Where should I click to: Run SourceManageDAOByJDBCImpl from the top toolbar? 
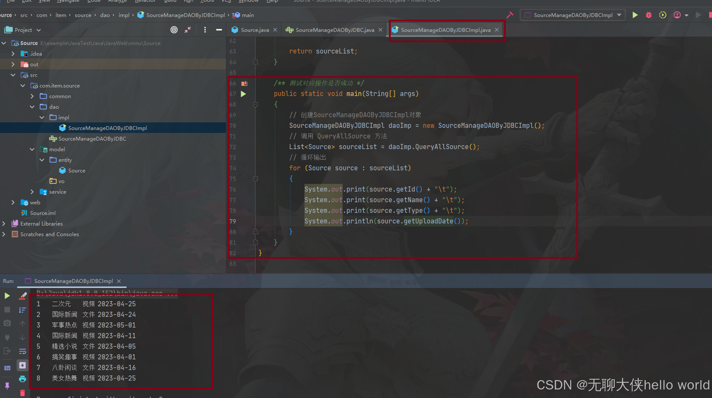(x=635, y=15)
